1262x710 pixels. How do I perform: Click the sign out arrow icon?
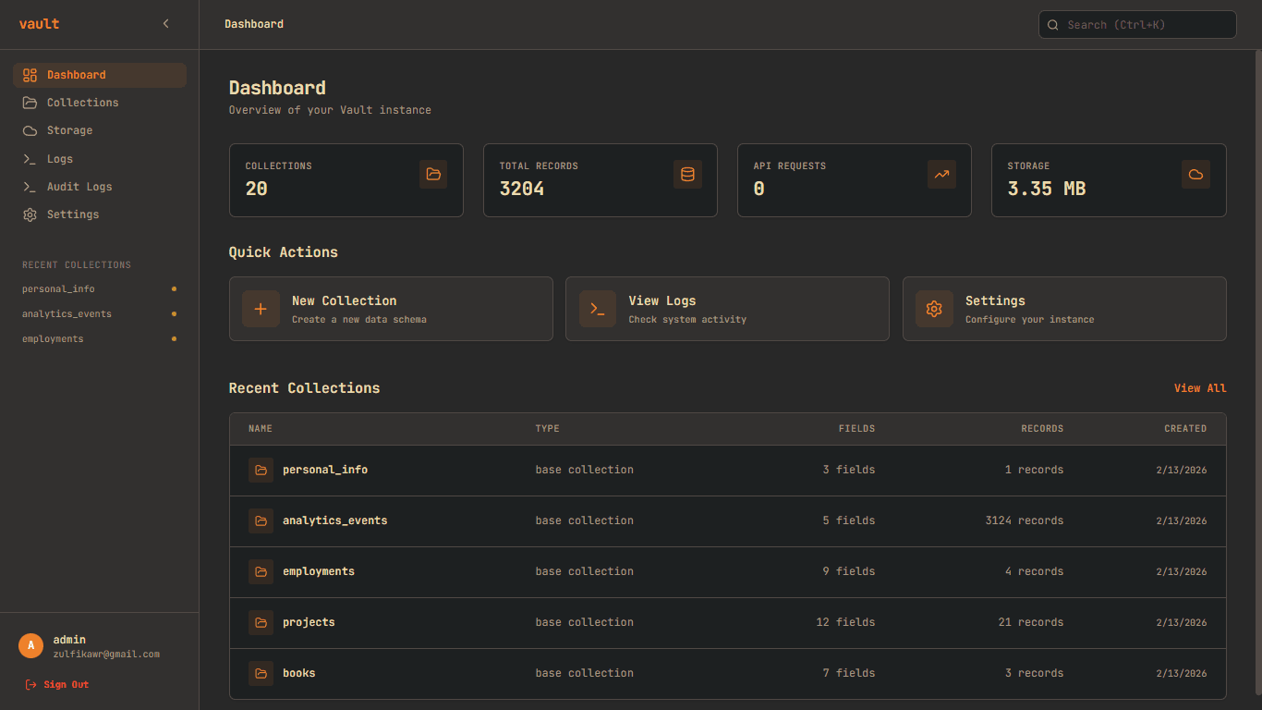click(x=30, y=684)
